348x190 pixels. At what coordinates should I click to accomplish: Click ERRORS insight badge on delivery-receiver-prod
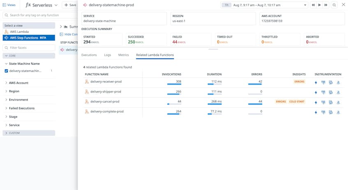[300, 81]
